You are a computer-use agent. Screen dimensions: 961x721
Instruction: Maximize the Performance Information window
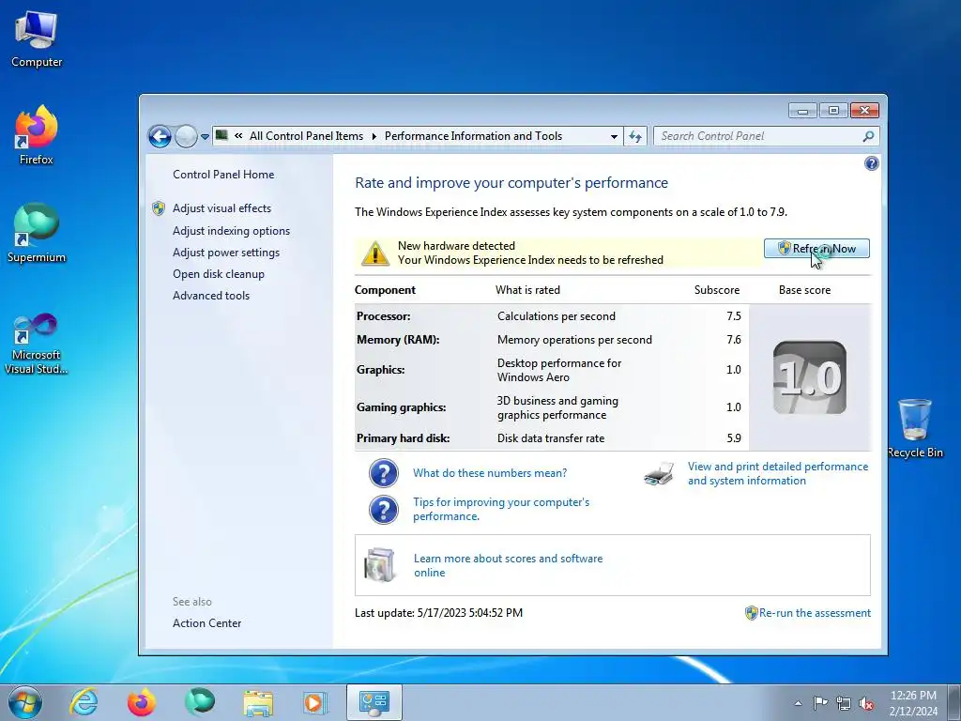point(833,111)
